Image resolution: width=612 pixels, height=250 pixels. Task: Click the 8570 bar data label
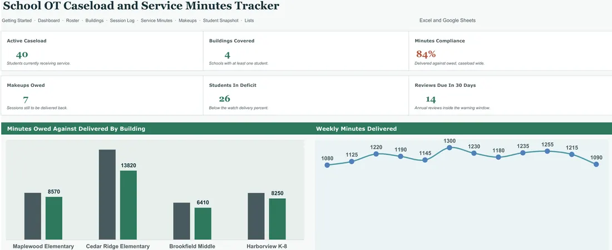click(54, 192)
